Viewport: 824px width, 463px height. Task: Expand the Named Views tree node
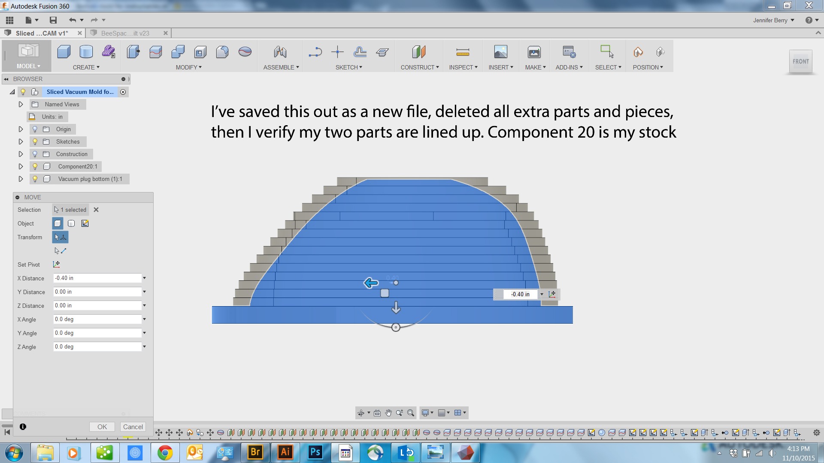click(21, 104)
